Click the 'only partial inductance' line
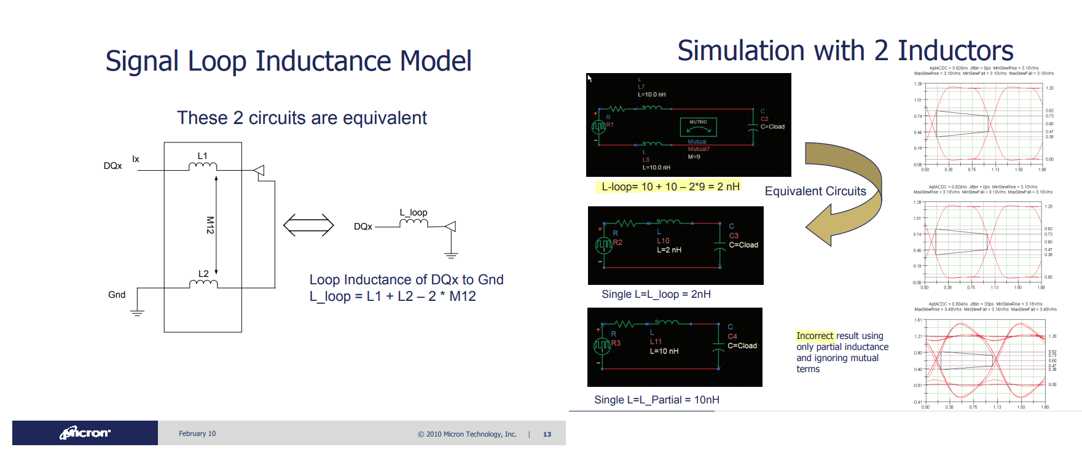Image resolution: width=1082 pixels, height=455 pixels. [x=842, y=347]
